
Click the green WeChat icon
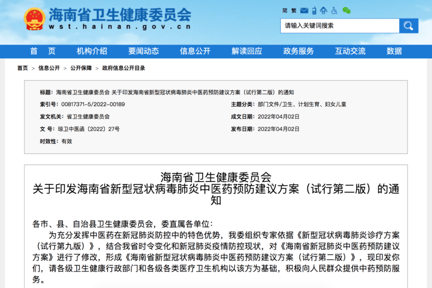346,10
